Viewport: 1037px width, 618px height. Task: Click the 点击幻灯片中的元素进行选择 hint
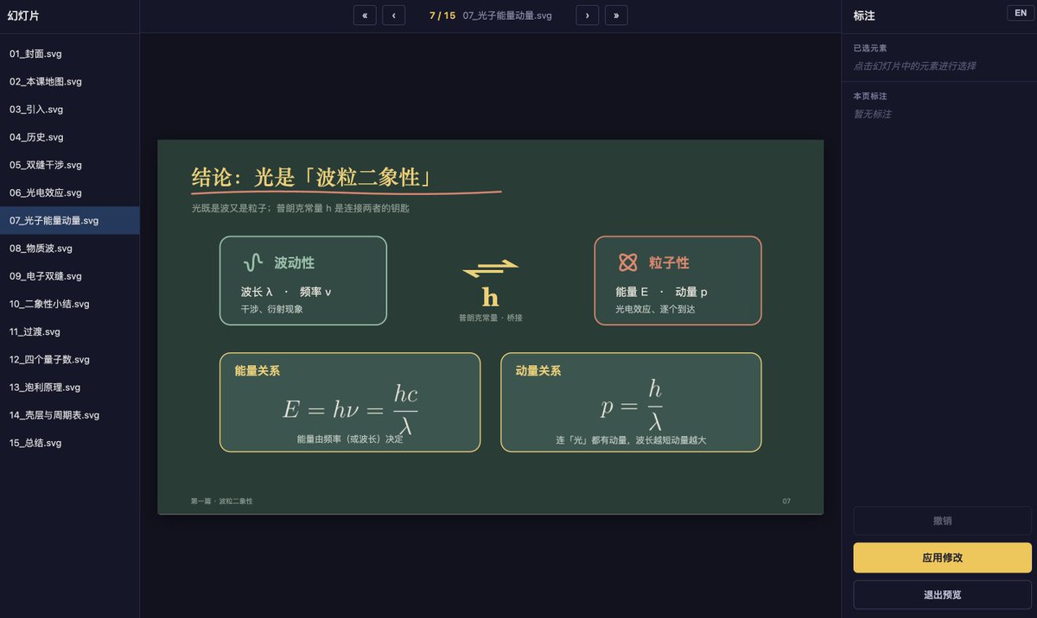point(915,66)
